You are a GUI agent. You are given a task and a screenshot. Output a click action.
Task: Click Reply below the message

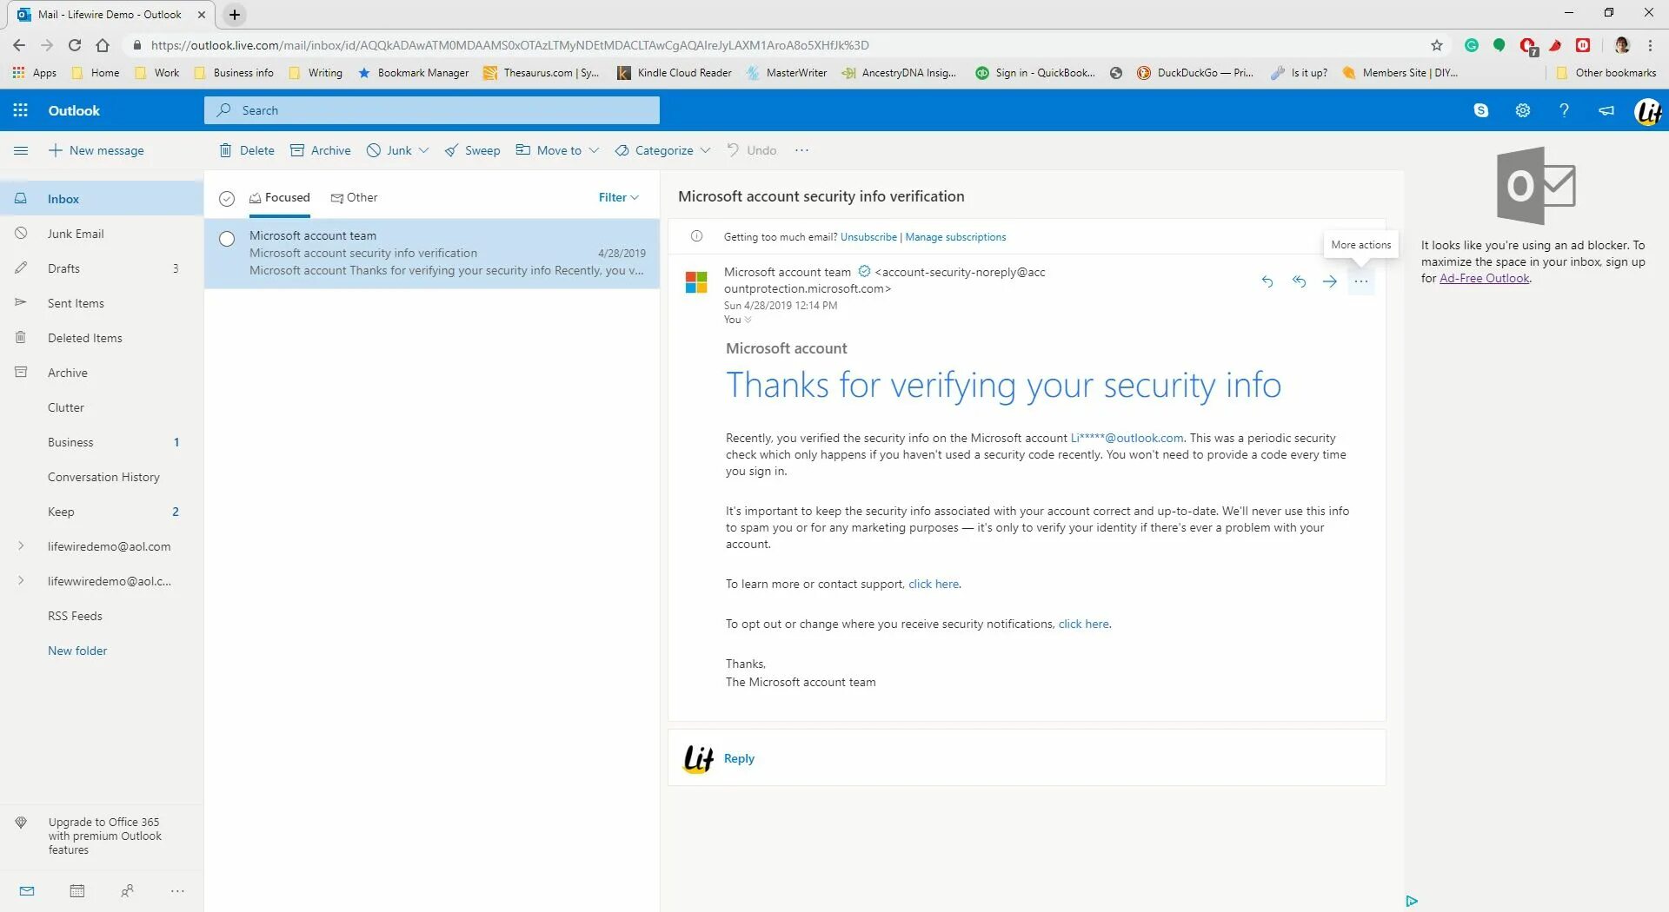click(x=739, y=758)
